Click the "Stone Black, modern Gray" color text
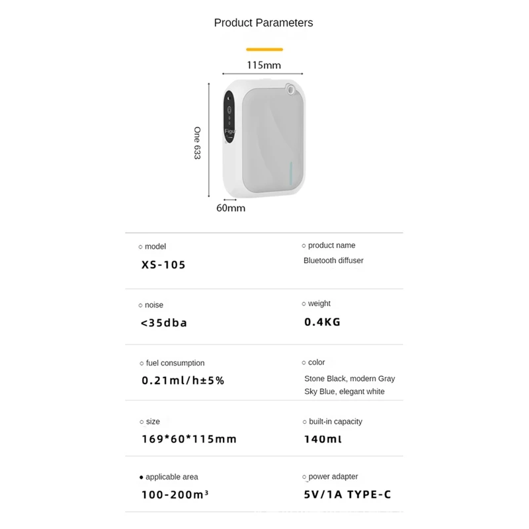Viewport: 529px width, 529px height. tap(349, 379)
